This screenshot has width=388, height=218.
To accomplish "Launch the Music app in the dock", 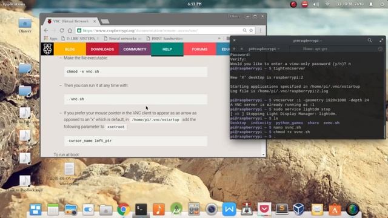I will (159, 210).
